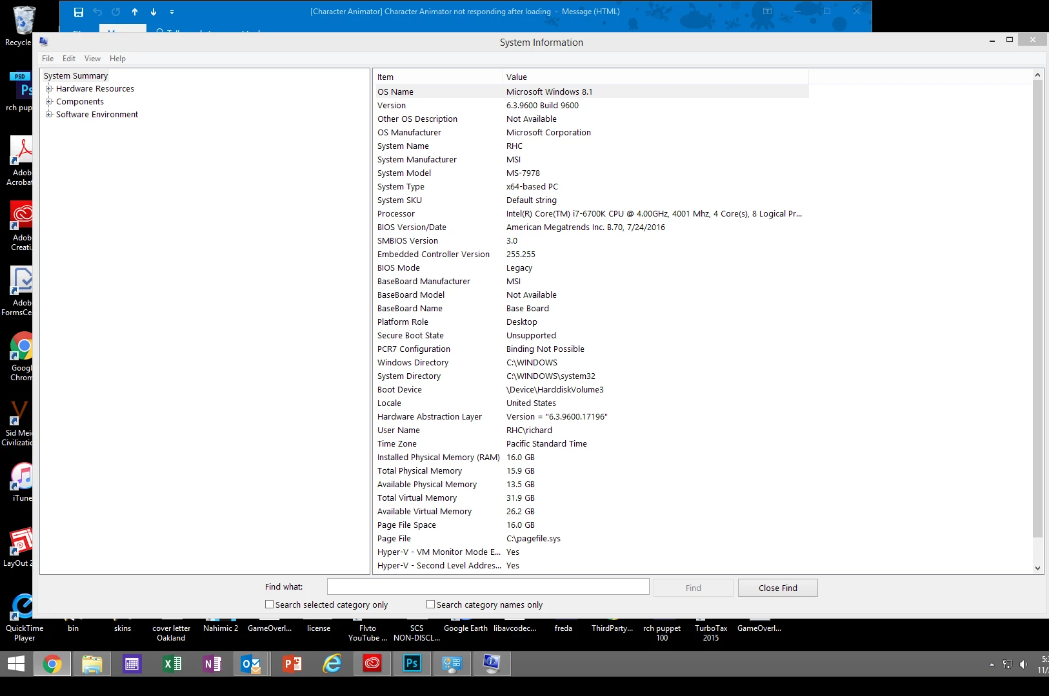Open Google Chrome from the taskbar
1049x696 pixels.
click(x=52, y=664)
